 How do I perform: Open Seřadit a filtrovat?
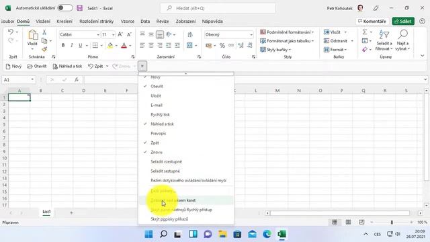pyautogui.click(x=384, y=40)
